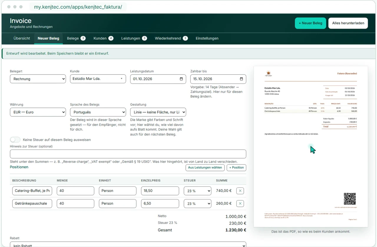
Task: Click 'Aus Leistungen wählen' button
Action: pos(205,168)
